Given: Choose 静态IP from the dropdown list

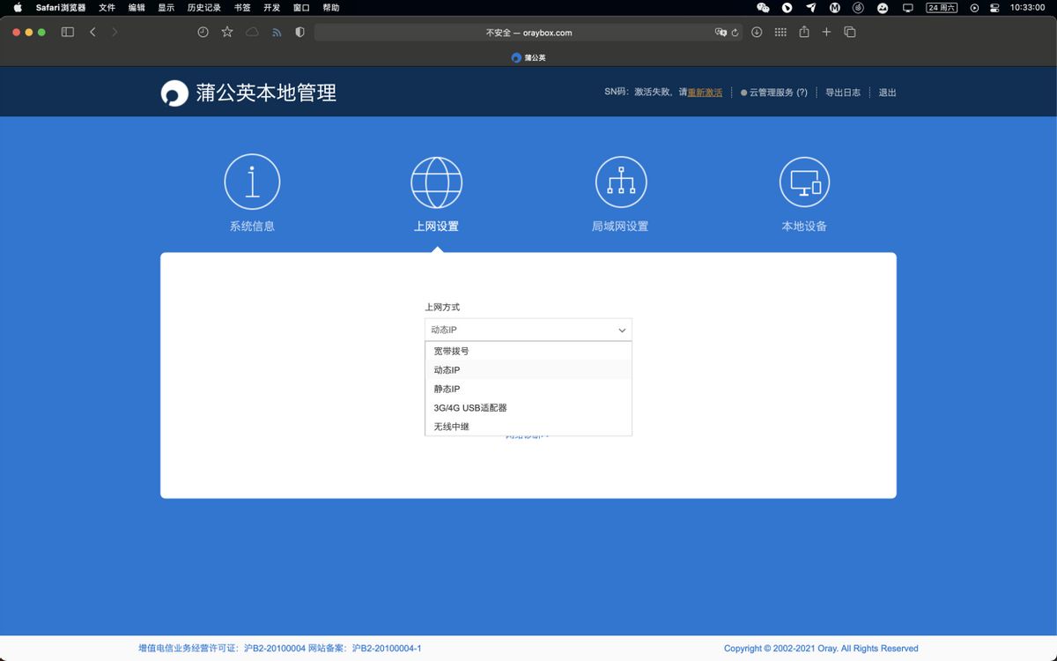Looking at the screenshot, I should click(528, 389).
